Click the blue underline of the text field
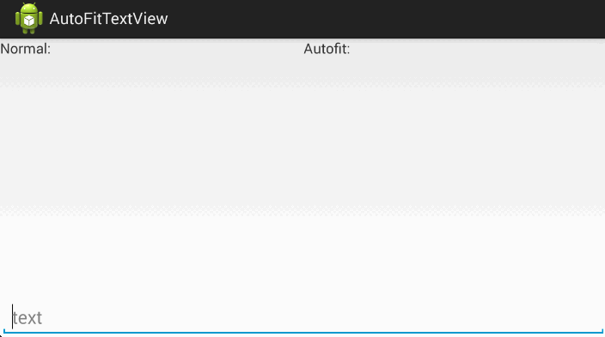 [x=302, y=332]
